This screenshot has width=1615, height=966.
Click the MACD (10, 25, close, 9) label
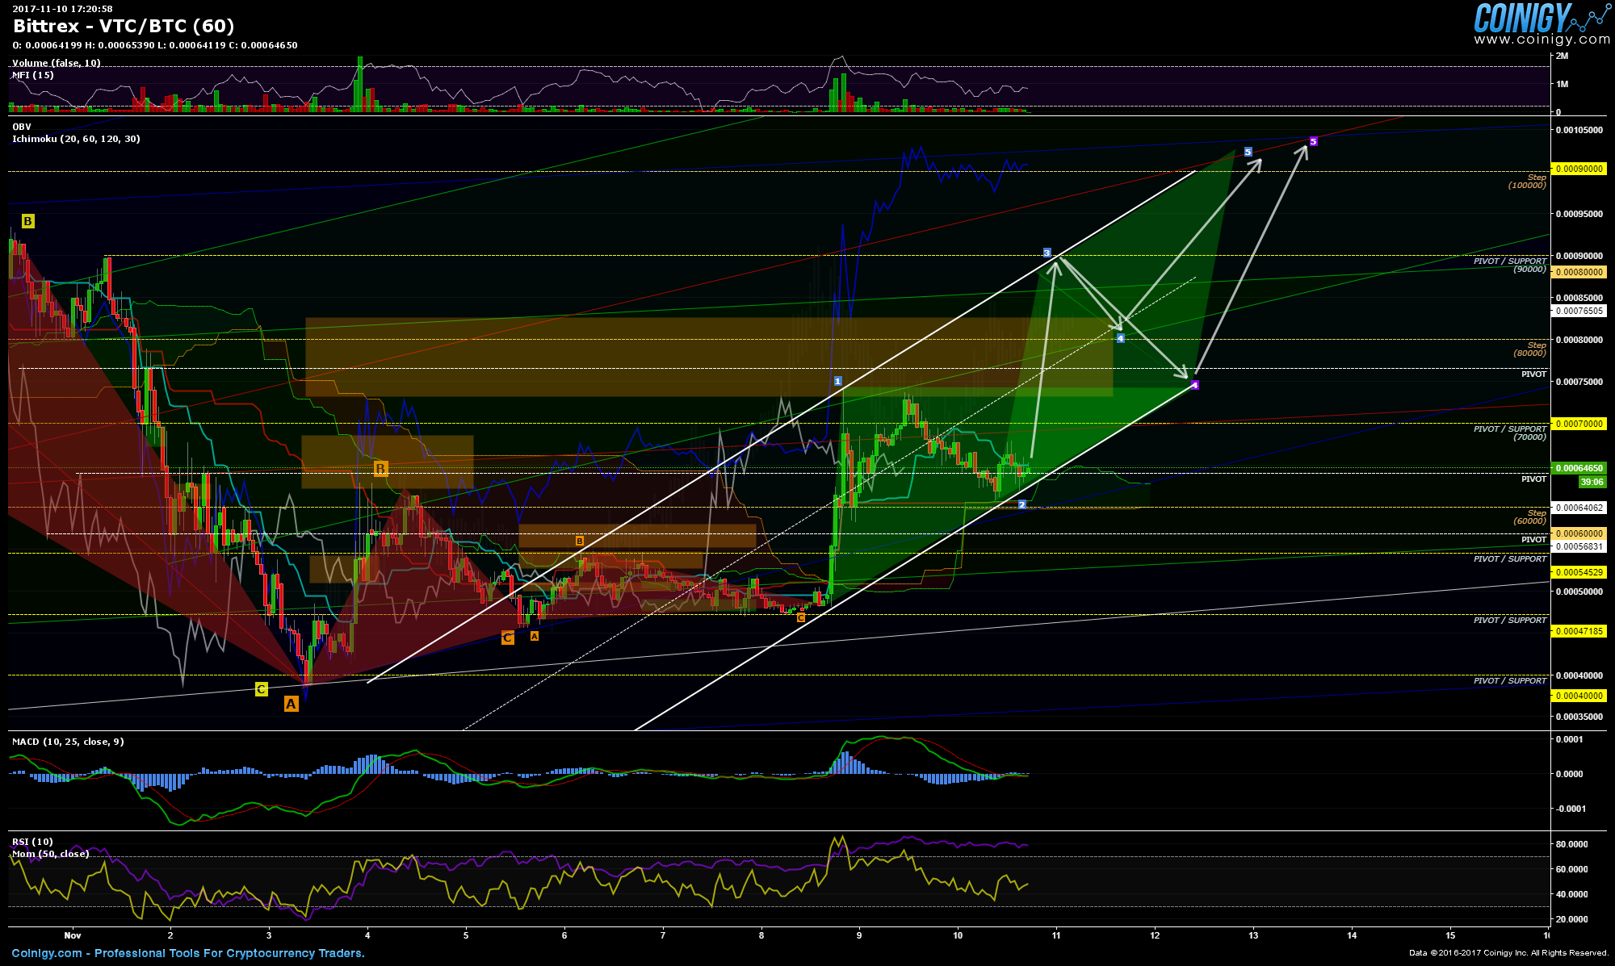point(68,742)
